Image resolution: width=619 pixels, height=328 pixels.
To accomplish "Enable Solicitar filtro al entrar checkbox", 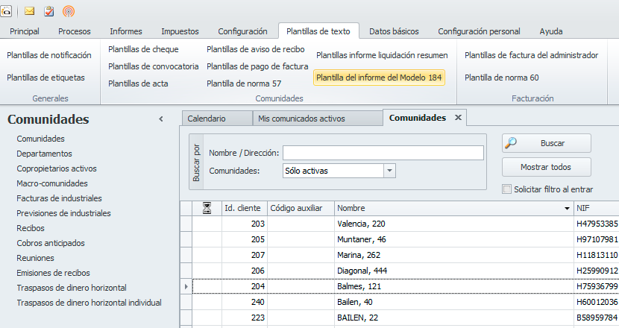I will point(508,189).
